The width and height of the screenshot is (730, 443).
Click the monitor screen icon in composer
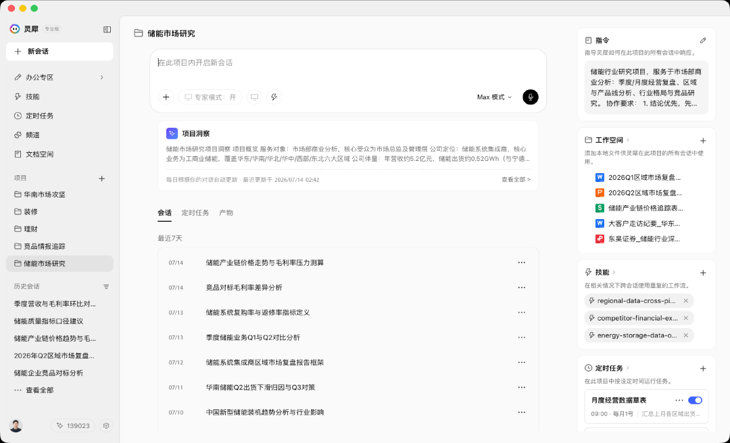pyautogui.click(x=254, y=97)
